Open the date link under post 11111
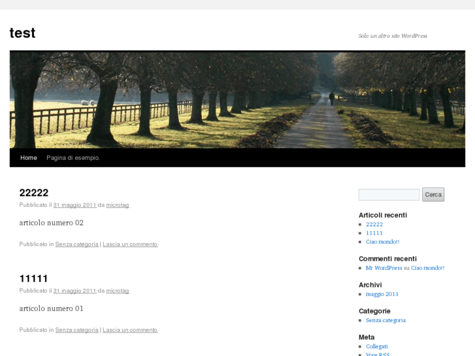 [75, 291]
